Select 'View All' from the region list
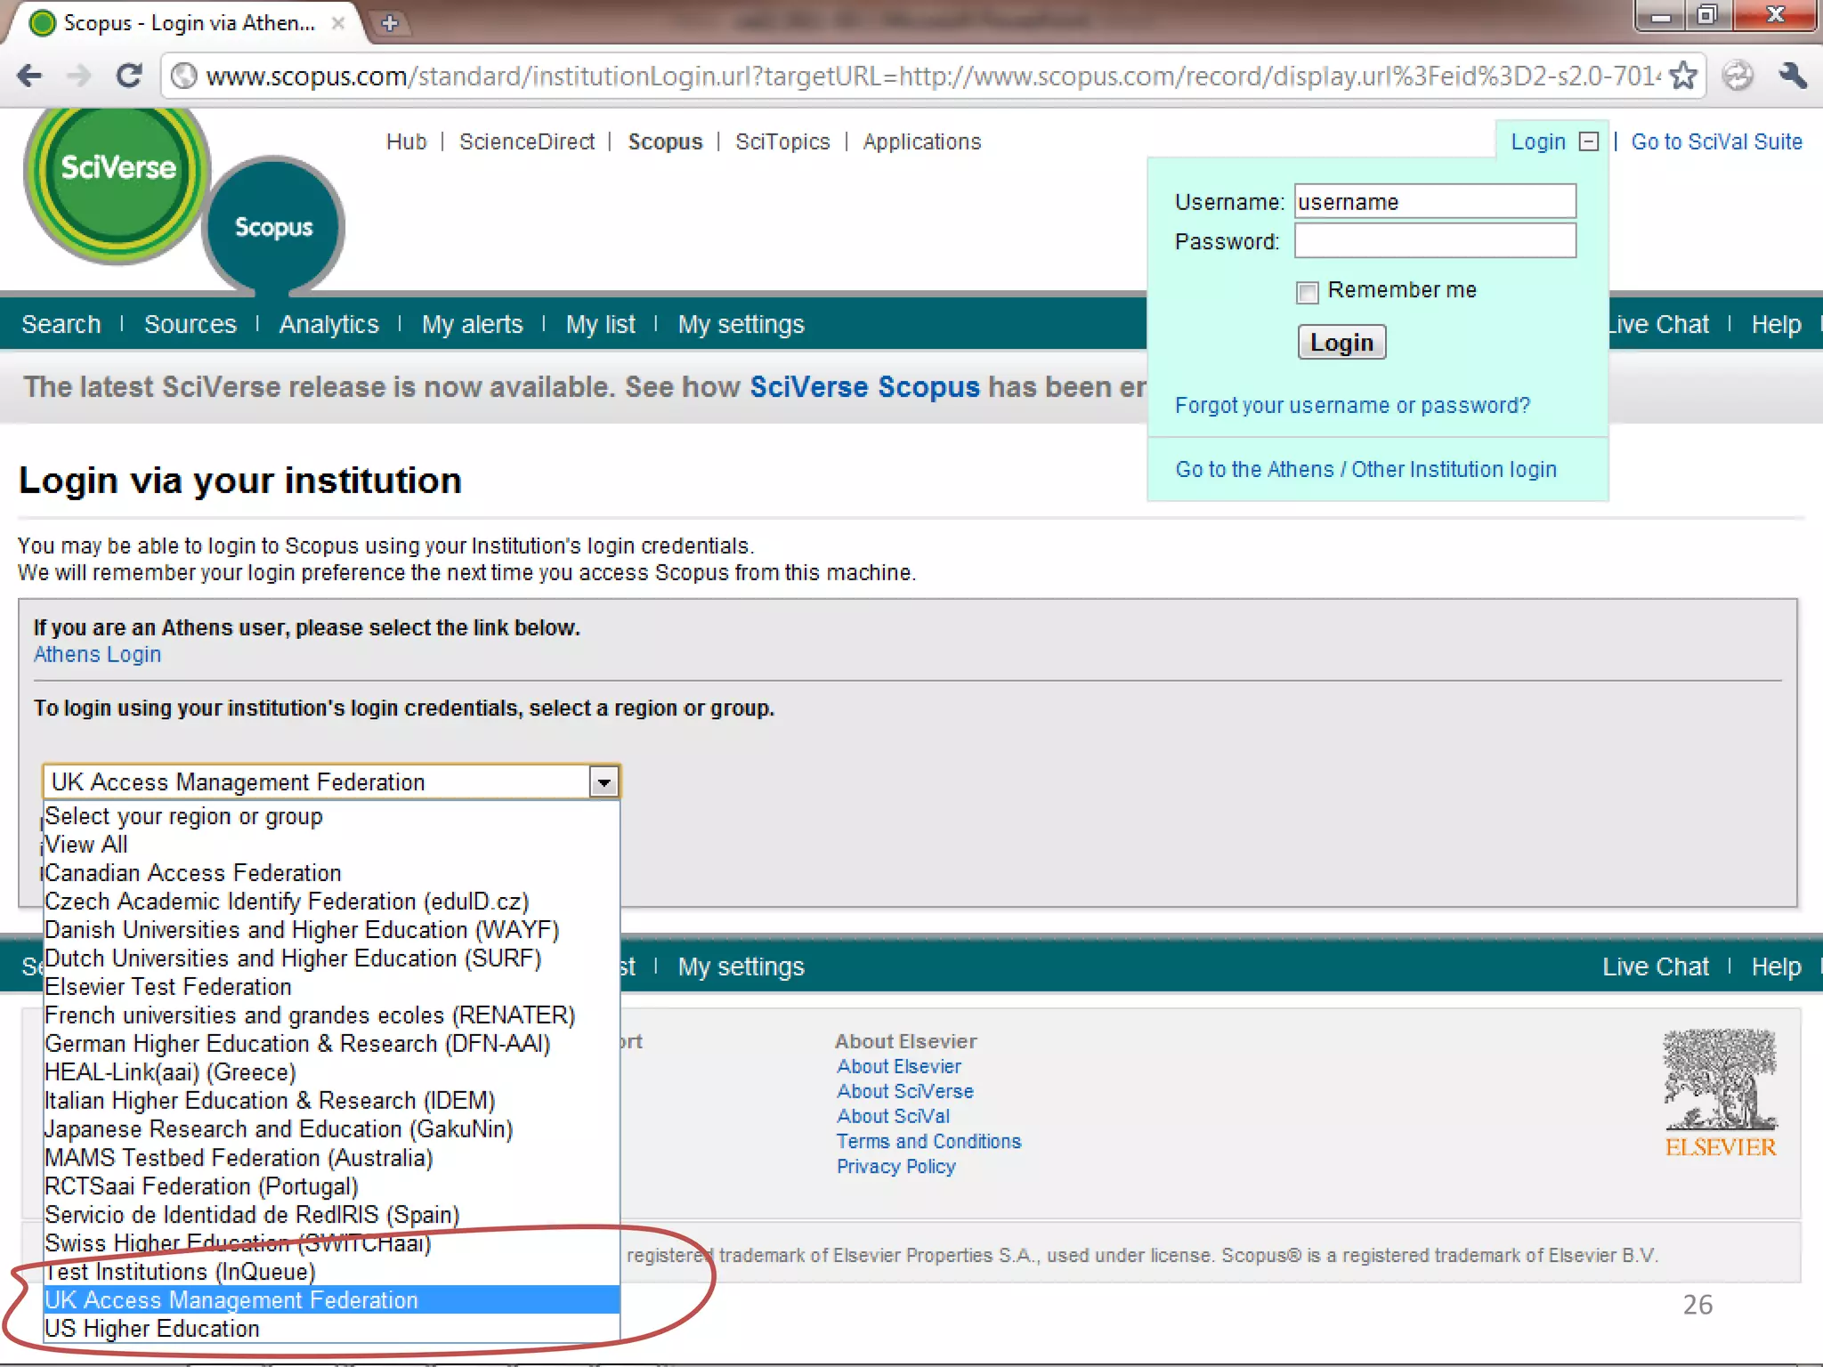Image resolution: width=1823 pixels, height=1367 pixels. [331, 845]
